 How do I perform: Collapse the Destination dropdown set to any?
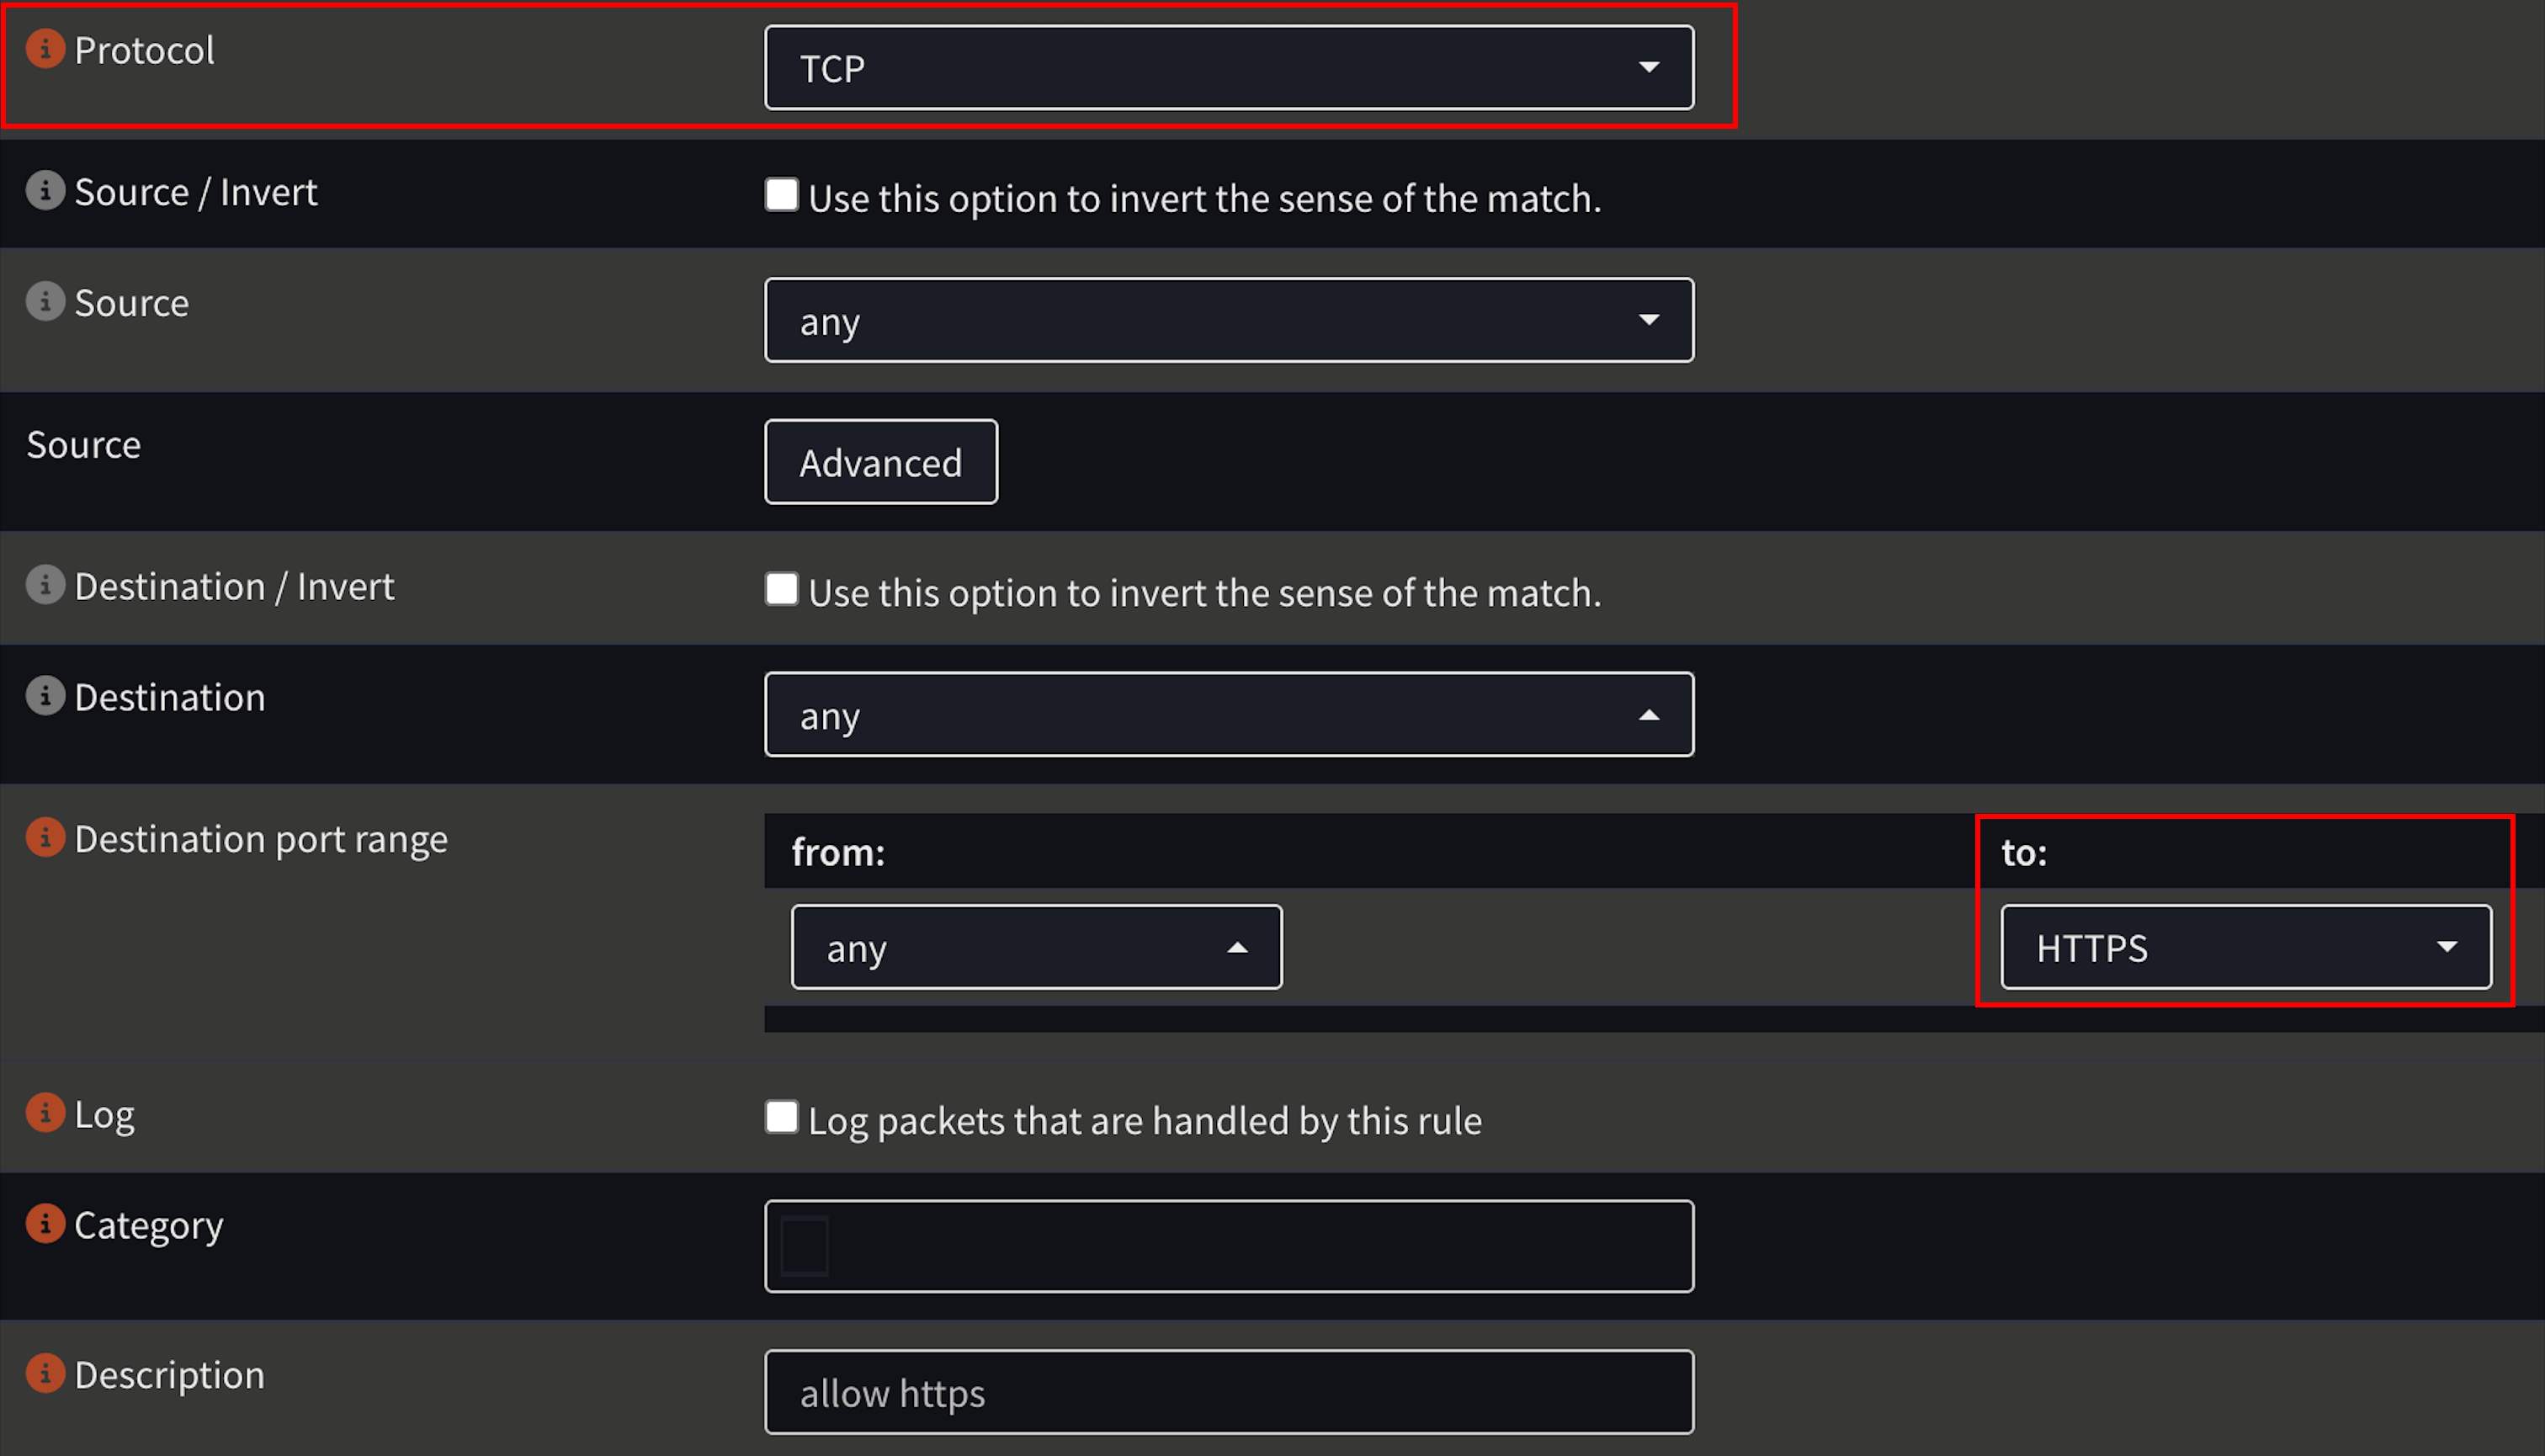point(1228,714)
